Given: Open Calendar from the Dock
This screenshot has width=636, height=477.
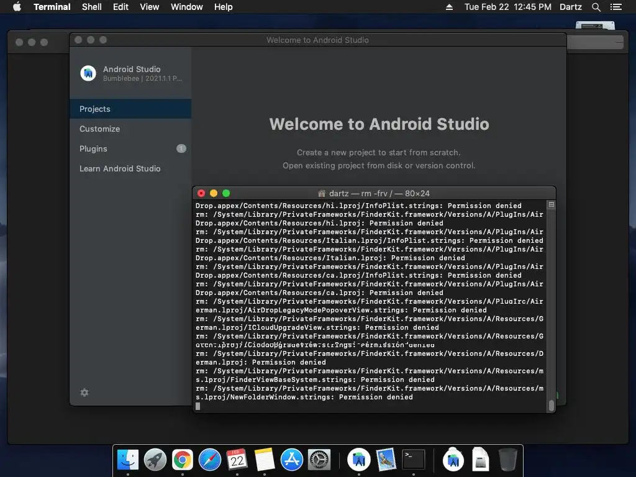Looking at the screenshot, I should click(x=237, y=460).
